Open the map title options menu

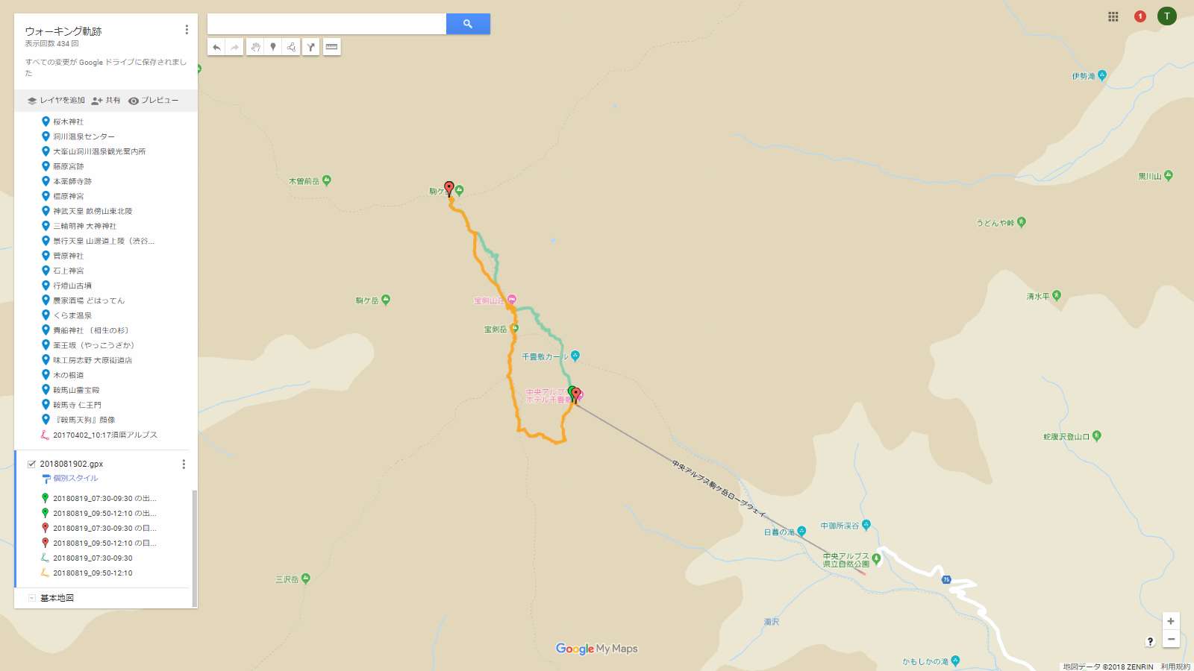click(187, 30)
